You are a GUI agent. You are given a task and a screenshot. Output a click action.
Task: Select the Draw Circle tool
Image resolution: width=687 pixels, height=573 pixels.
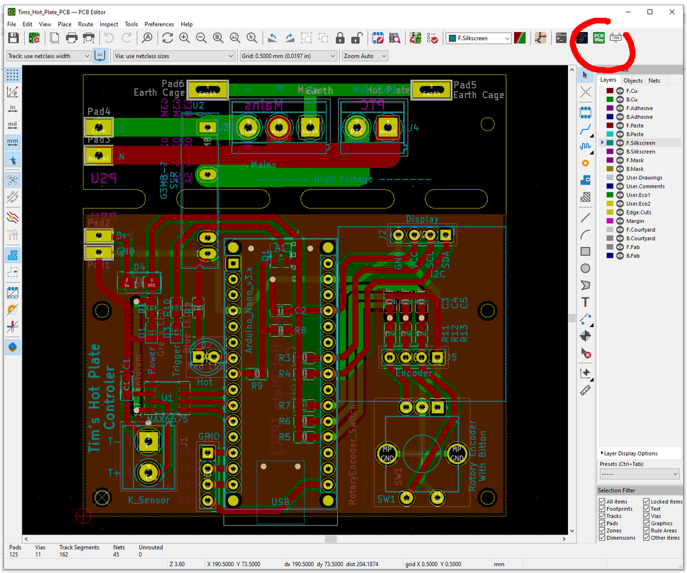click(x=585, y=268)
